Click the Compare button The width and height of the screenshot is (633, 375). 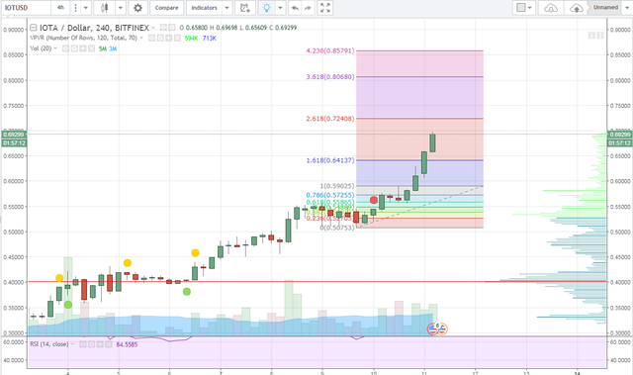(x=166, y=8)
